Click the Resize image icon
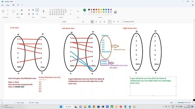The image size is (195, 109). [x=18, y=14]
